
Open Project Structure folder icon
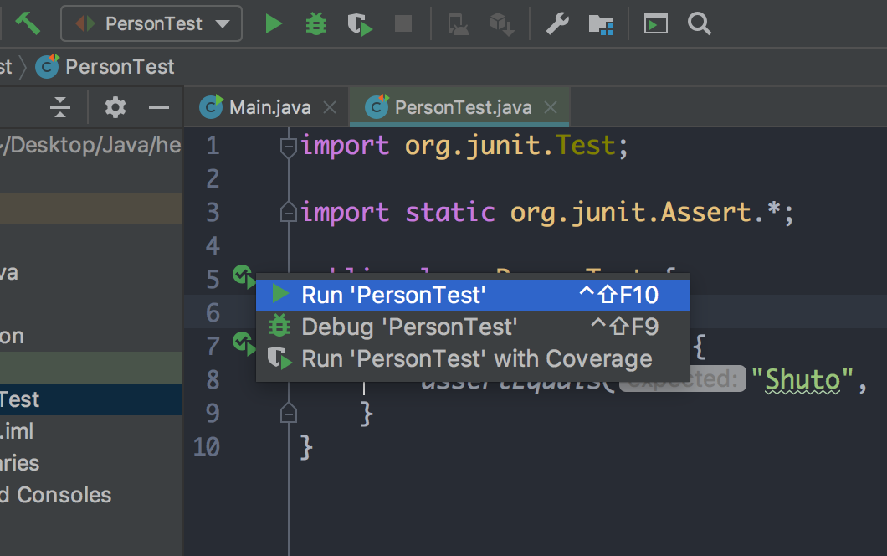600,24
